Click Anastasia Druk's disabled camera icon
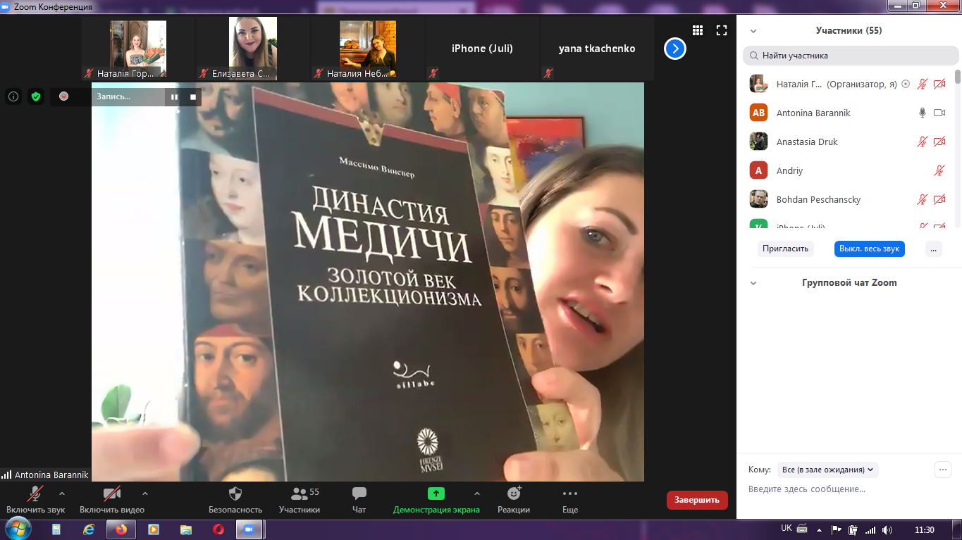This screenshot has width=962, height=540. click(x=939, y=142)
